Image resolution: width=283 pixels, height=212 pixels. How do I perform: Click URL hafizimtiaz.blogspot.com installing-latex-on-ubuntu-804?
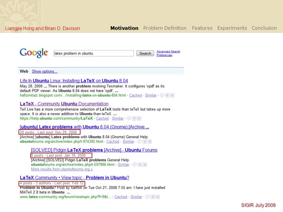pyautogui.click(x=73, y=95)
